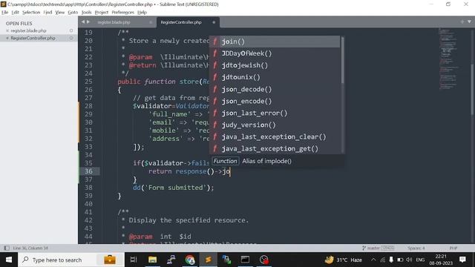Click the briefcase icon in search bar
Viewport: 475px width, 267px height.
coord(110,260)
